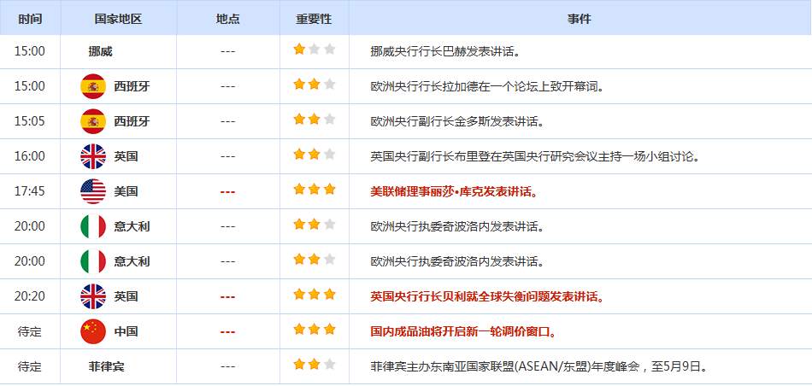Click the country name 中国
This screenshot has width=812, height=386.
pos(126,331)
